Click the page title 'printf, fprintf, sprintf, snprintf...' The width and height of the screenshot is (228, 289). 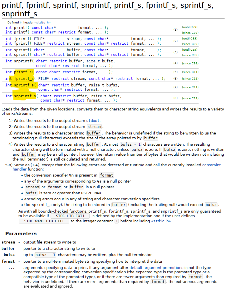coord(107,9)
